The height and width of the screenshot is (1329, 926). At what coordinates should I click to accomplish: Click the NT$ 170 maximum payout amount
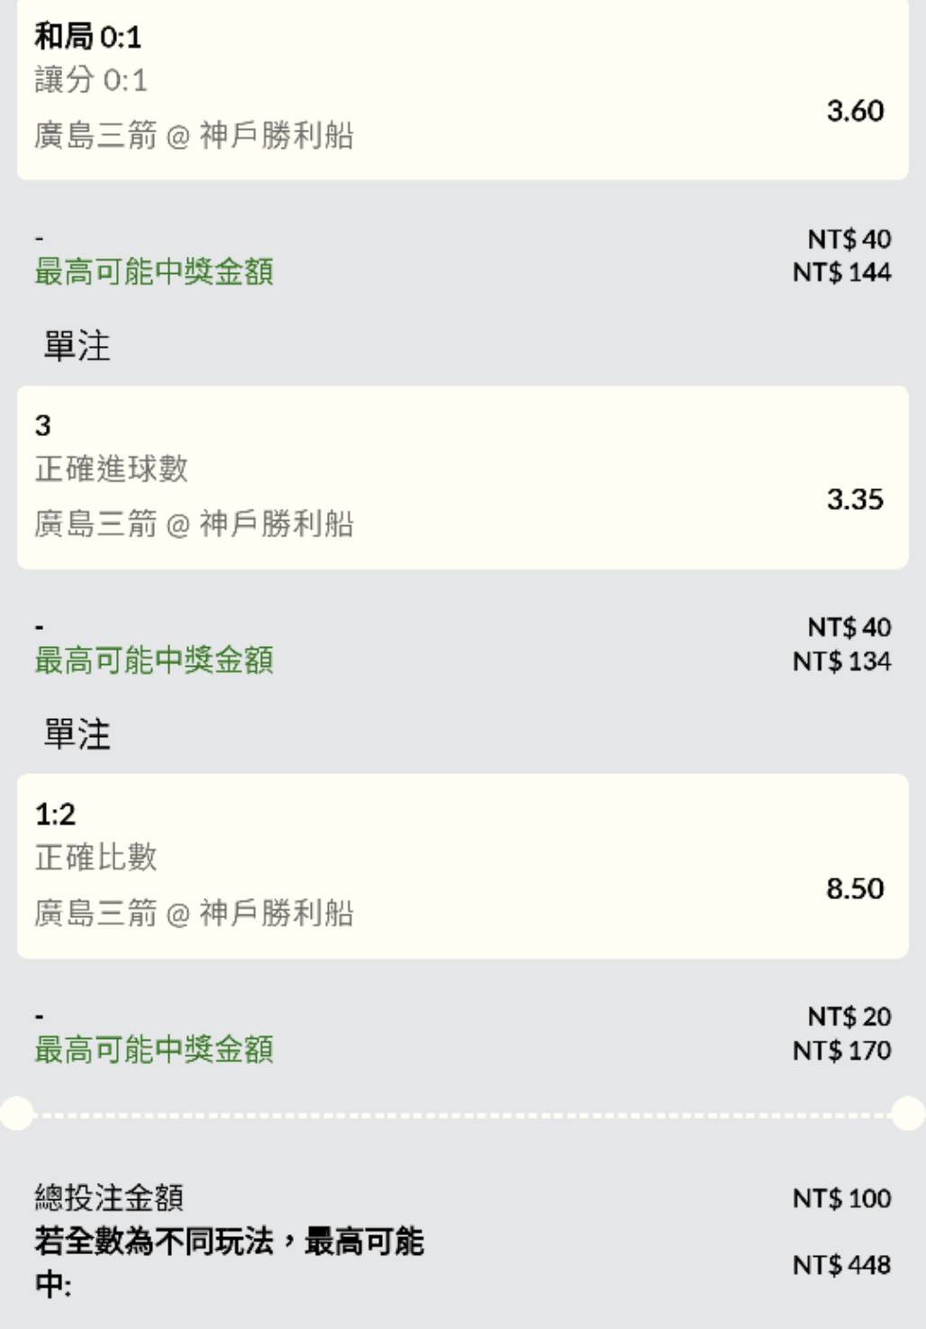(x=841, y=1051)
